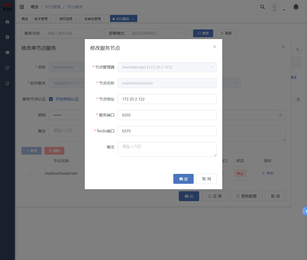Image resolution: width=307 pixels, height=260 pixels.
Task: Click the 更多 link at right
Action: [x=294, y=78]
